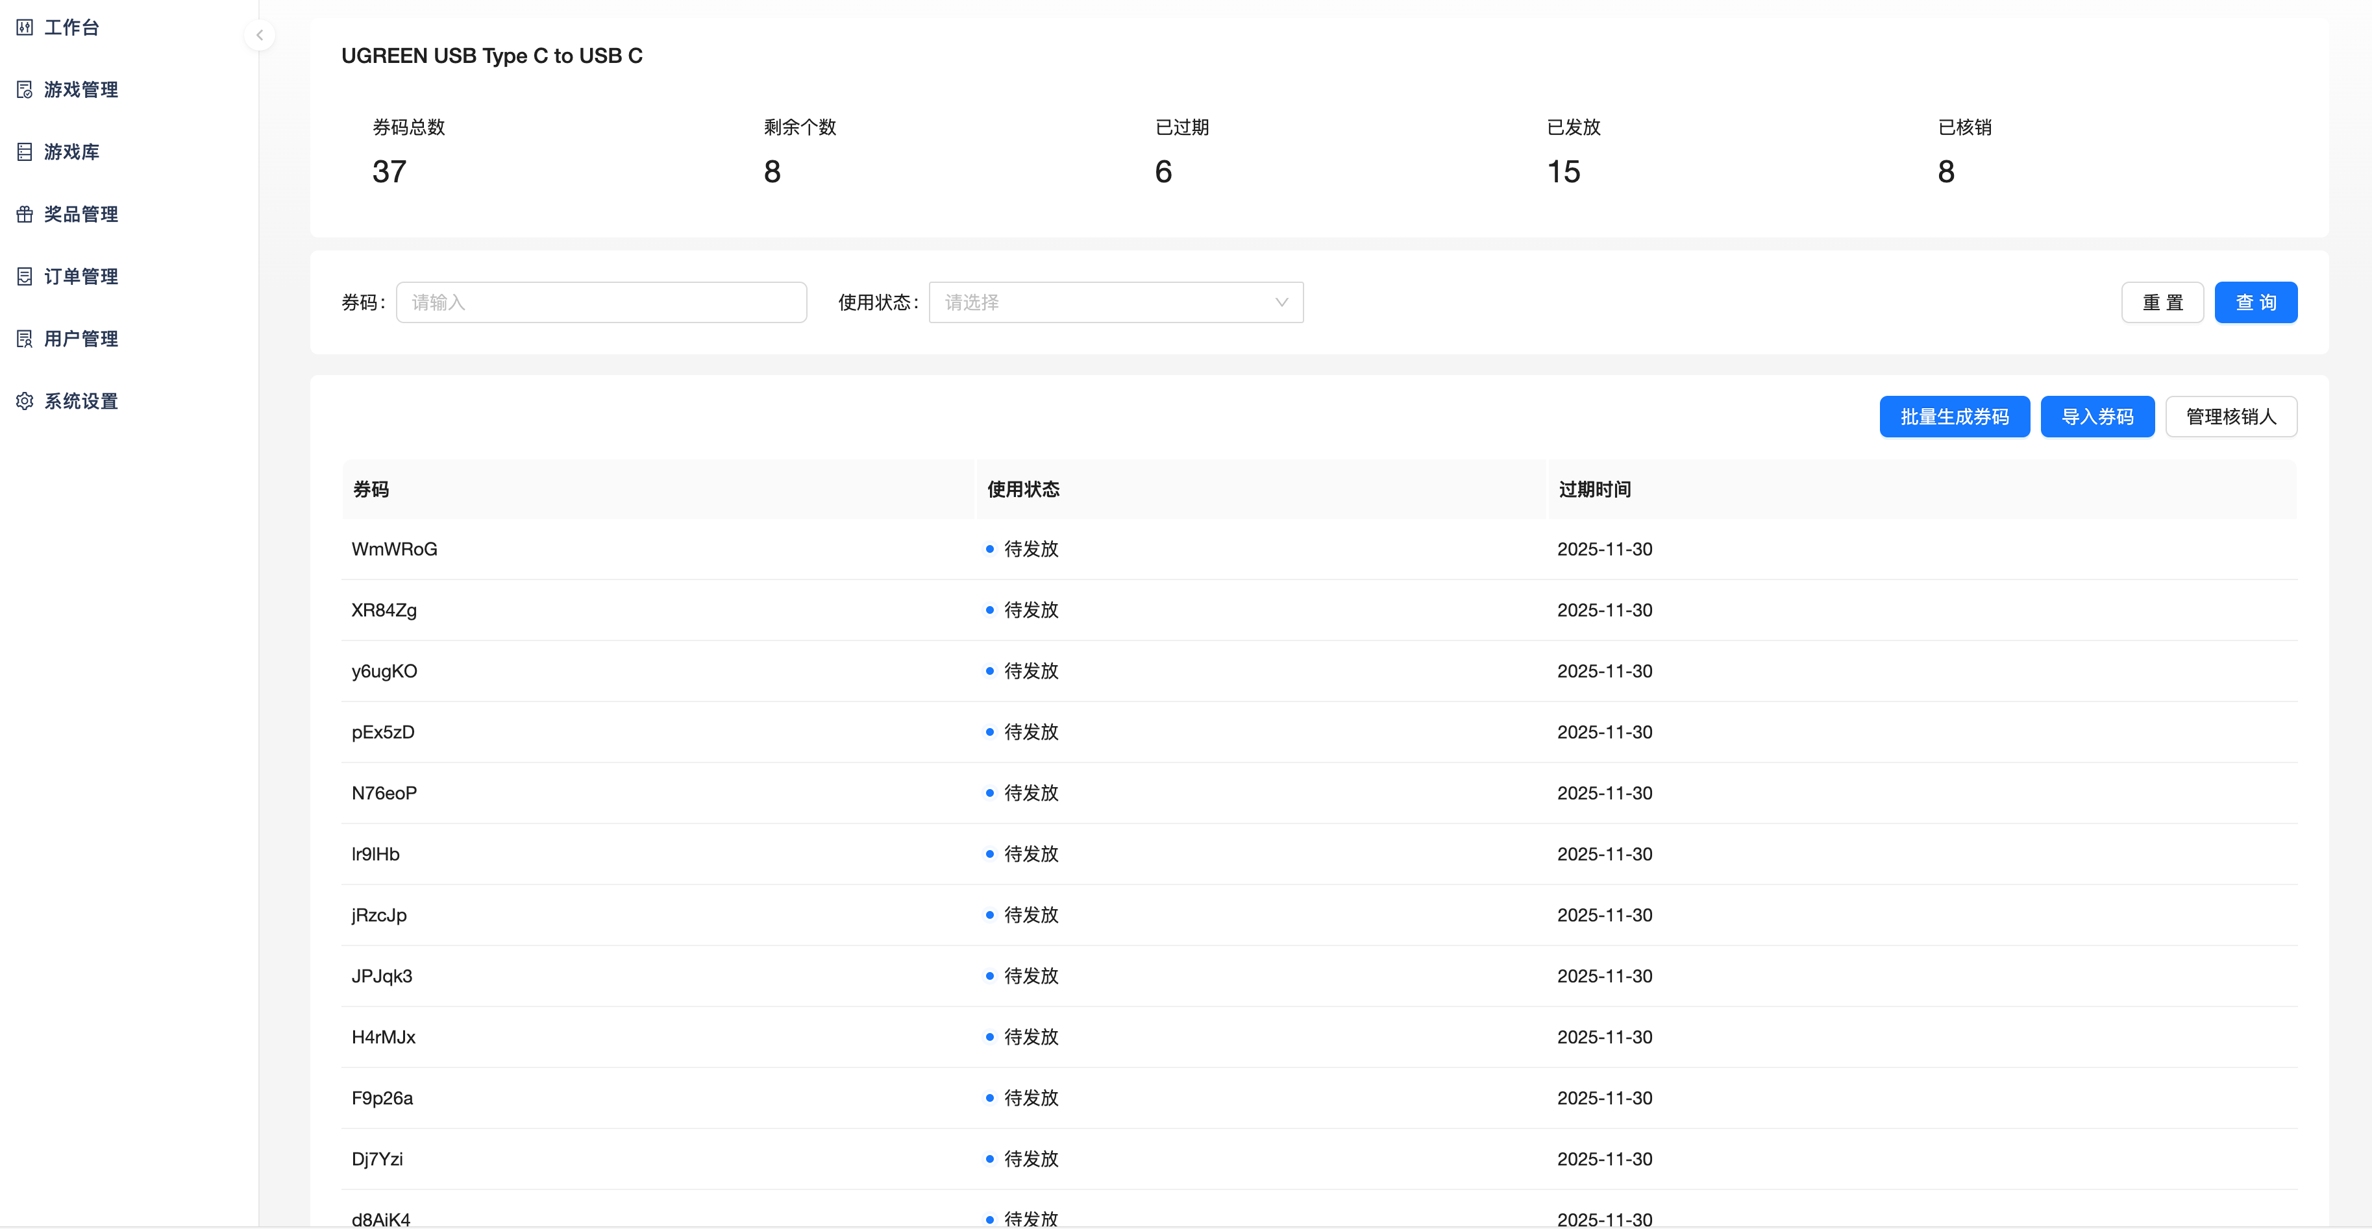The height and width of the screenshot is (1229, 2372).
Task: Click coupon code jRzcJp
Action: [x=378, y=915]
